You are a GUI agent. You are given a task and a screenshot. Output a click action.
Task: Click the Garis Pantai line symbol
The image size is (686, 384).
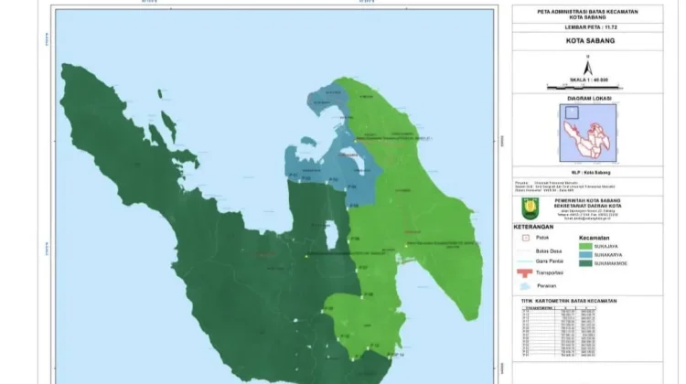coord(525,261)
